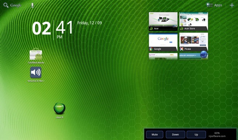Open the Apps drawer
The image size is (238, 140).
coord(214,5)
